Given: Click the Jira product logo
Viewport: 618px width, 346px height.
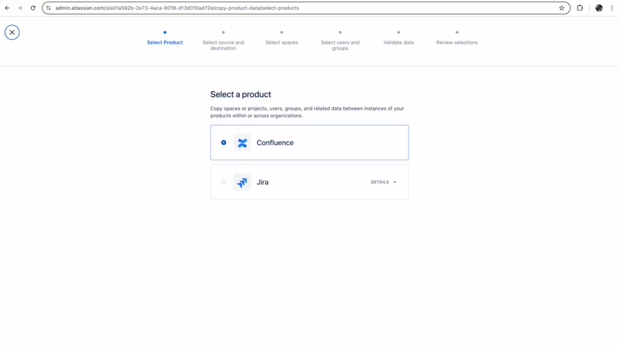Looking at the screenshot, I should point(242,182).
